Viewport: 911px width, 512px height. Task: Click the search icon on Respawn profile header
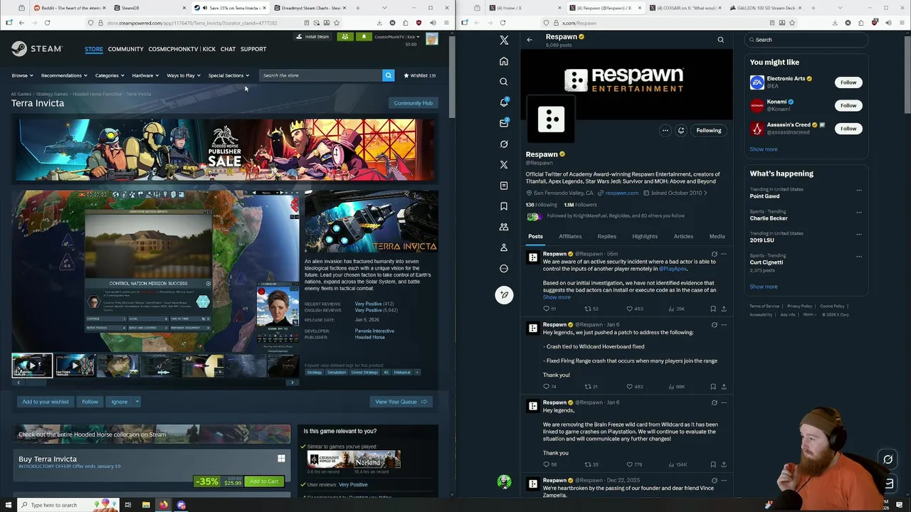pyautogui.click(x=720, y=40)
